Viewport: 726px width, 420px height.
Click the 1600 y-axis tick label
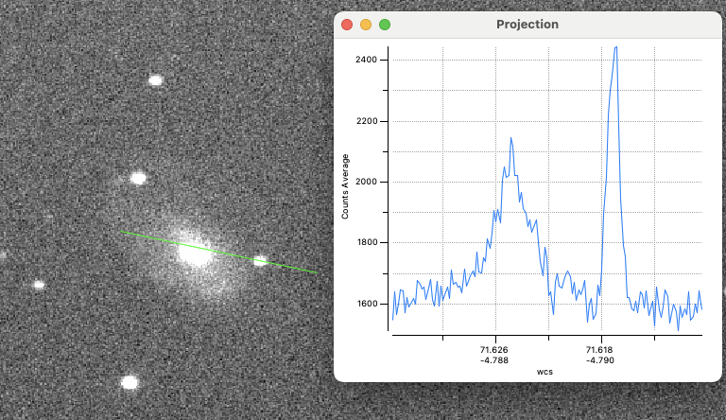(365, 304)
